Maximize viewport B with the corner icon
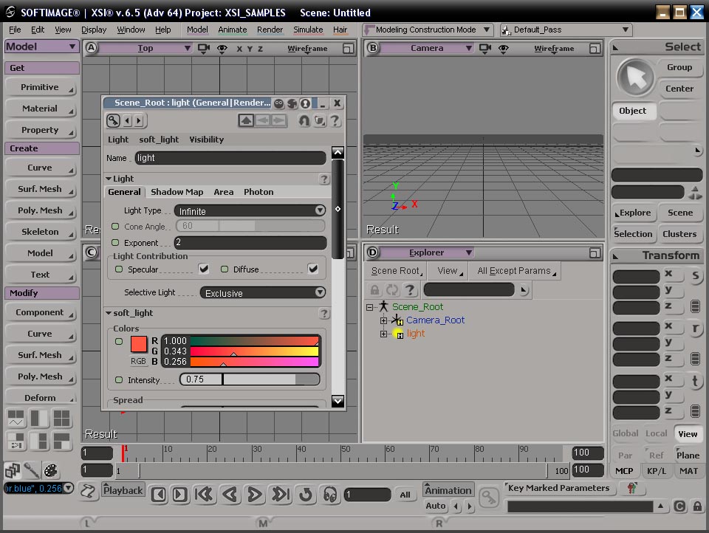The height and width of the screenshot is (533, 709). [x=595, y=48]
